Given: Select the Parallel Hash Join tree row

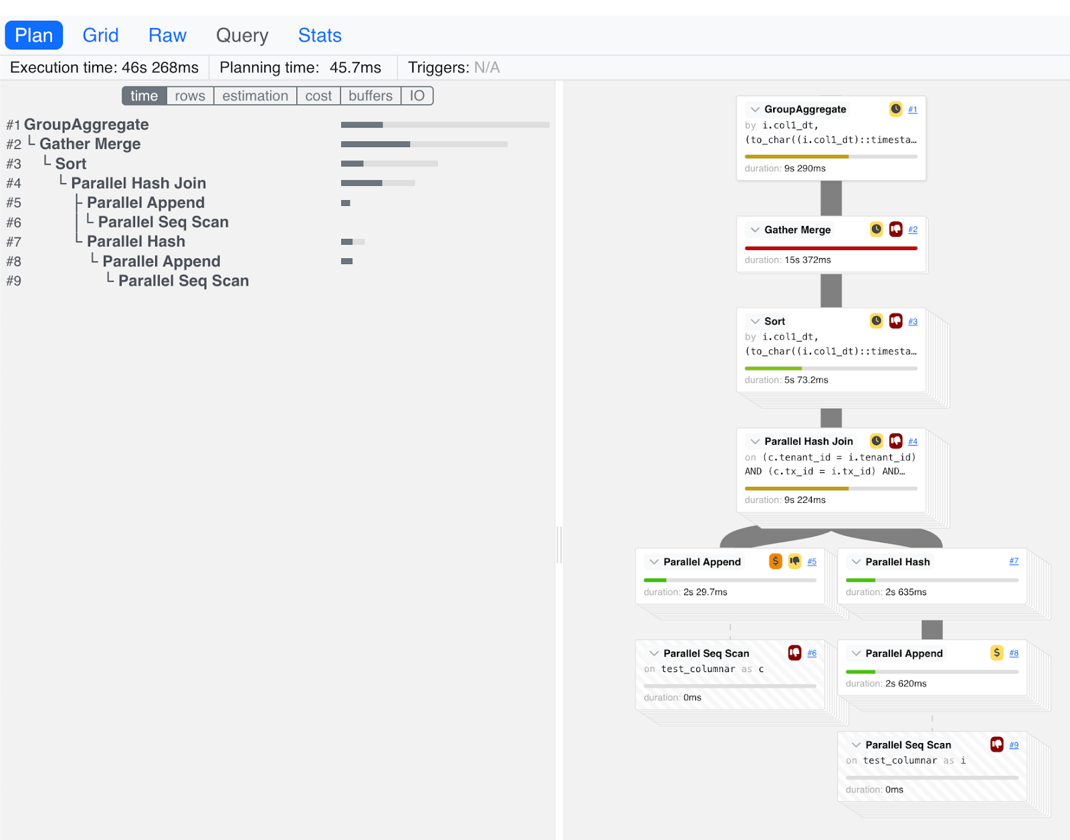Looking at the screenshot, I should pyautogui.click(x=138, y=183).
